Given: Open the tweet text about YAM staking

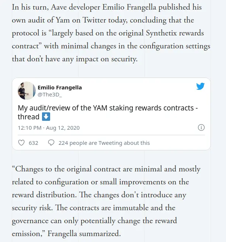Looking at the screenshot, I should (108, 112).
